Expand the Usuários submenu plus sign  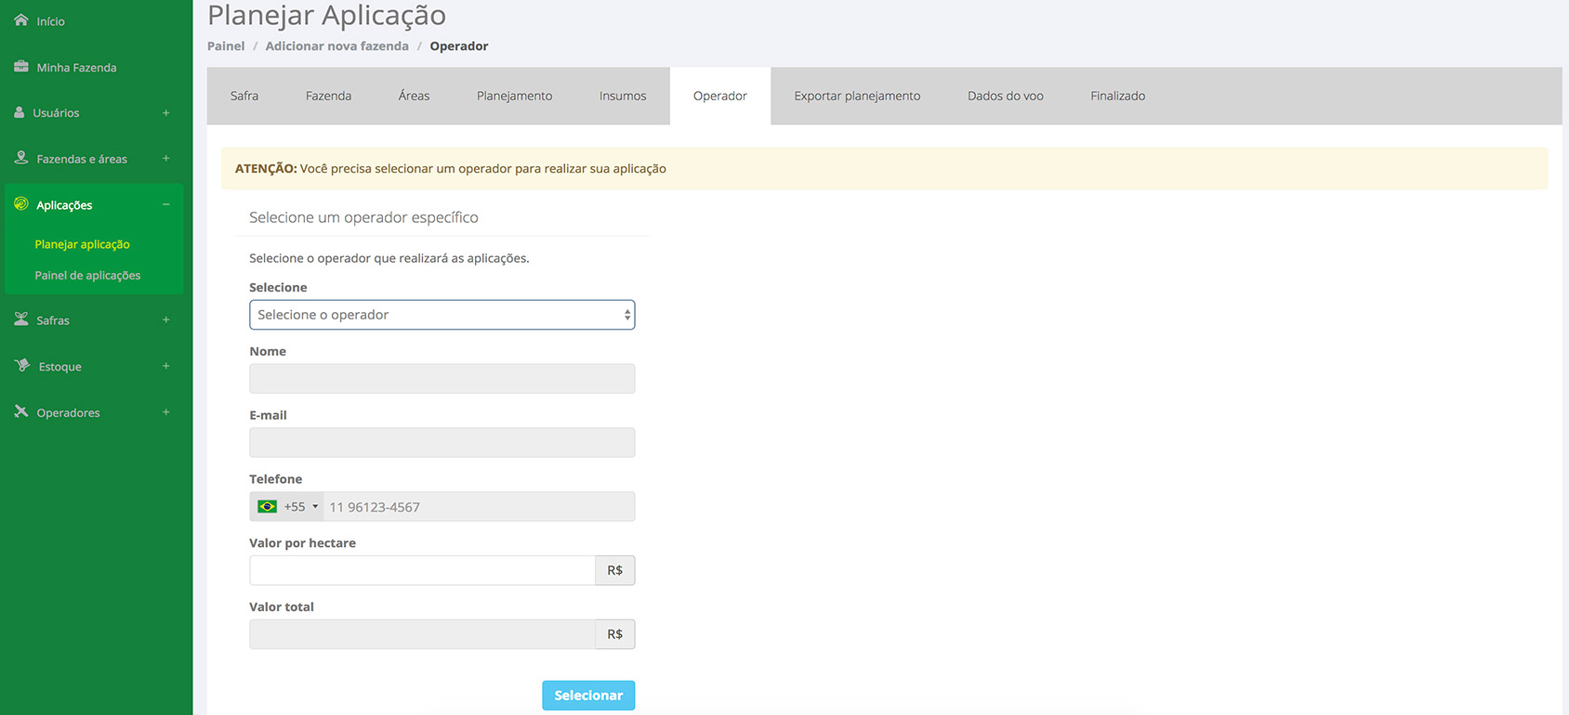tap(166, 112)
